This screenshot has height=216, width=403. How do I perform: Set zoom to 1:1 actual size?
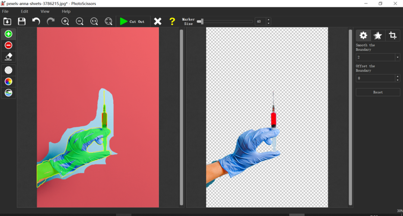[94, 22]
